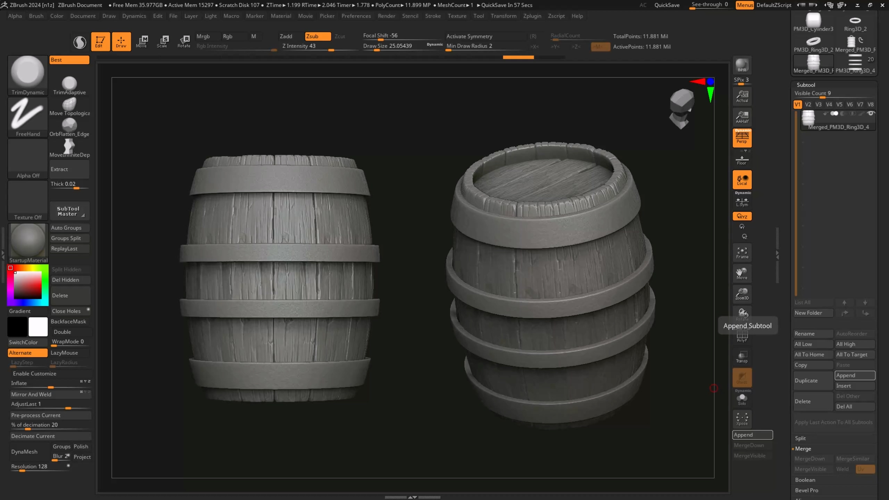
Task: Click the Floor grid icon
Action: (742, 160)
